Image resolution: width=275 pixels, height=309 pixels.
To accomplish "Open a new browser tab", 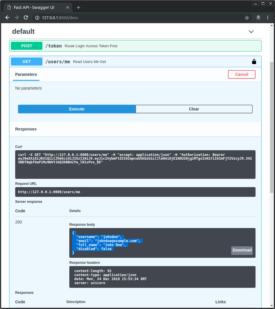I will point(78,7).
